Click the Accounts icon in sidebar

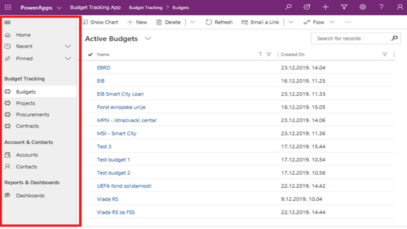tap(8, 155)
